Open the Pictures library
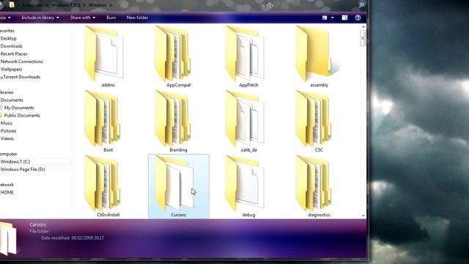 click(x=8, y=131)
